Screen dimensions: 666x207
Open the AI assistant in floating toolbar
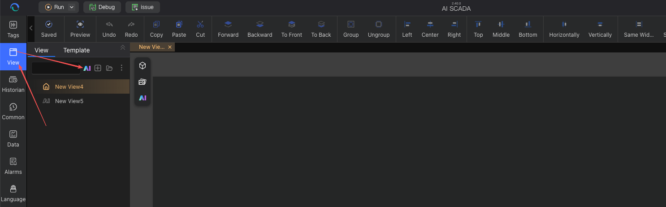(143, 98)
